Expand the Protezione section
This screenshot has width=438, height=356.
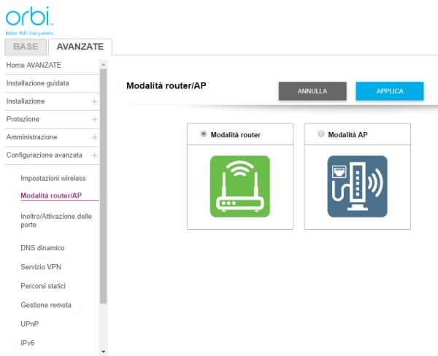pyautogui.click(x=94, y=119)
